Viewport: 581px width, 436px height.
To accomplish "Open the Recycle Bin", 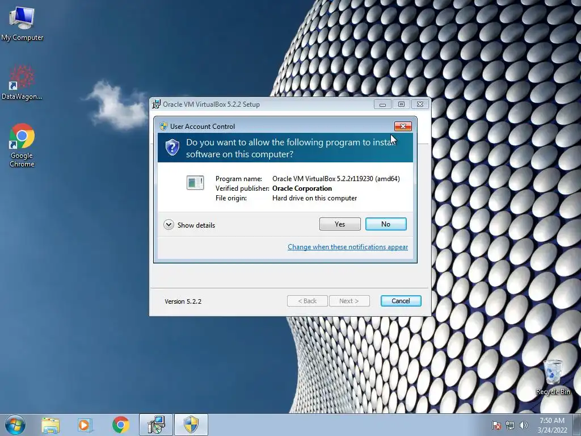I will 553,377.
